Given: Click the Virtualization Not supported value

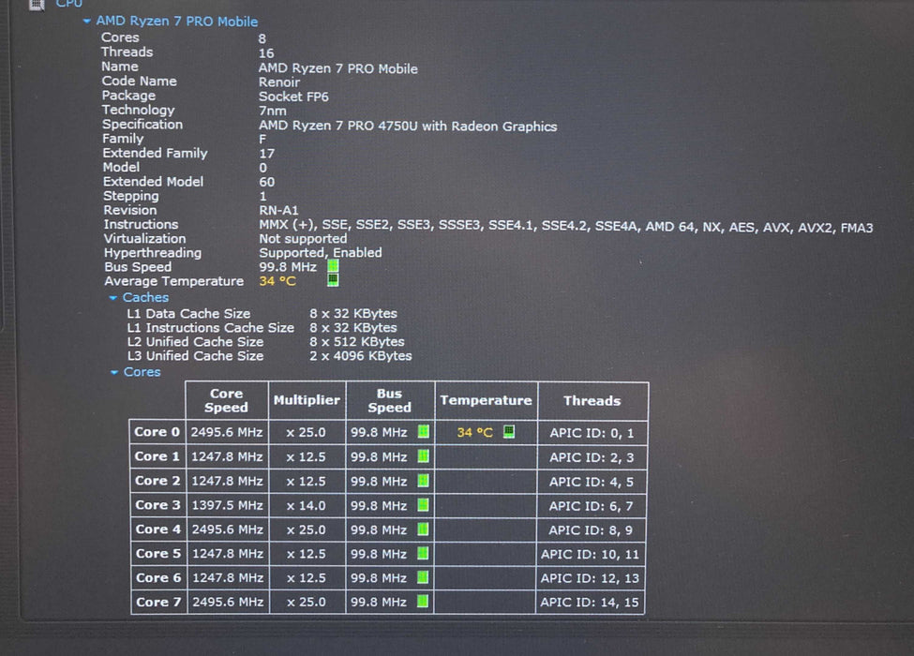Looking at the screenshot, I should coord(303,239).
